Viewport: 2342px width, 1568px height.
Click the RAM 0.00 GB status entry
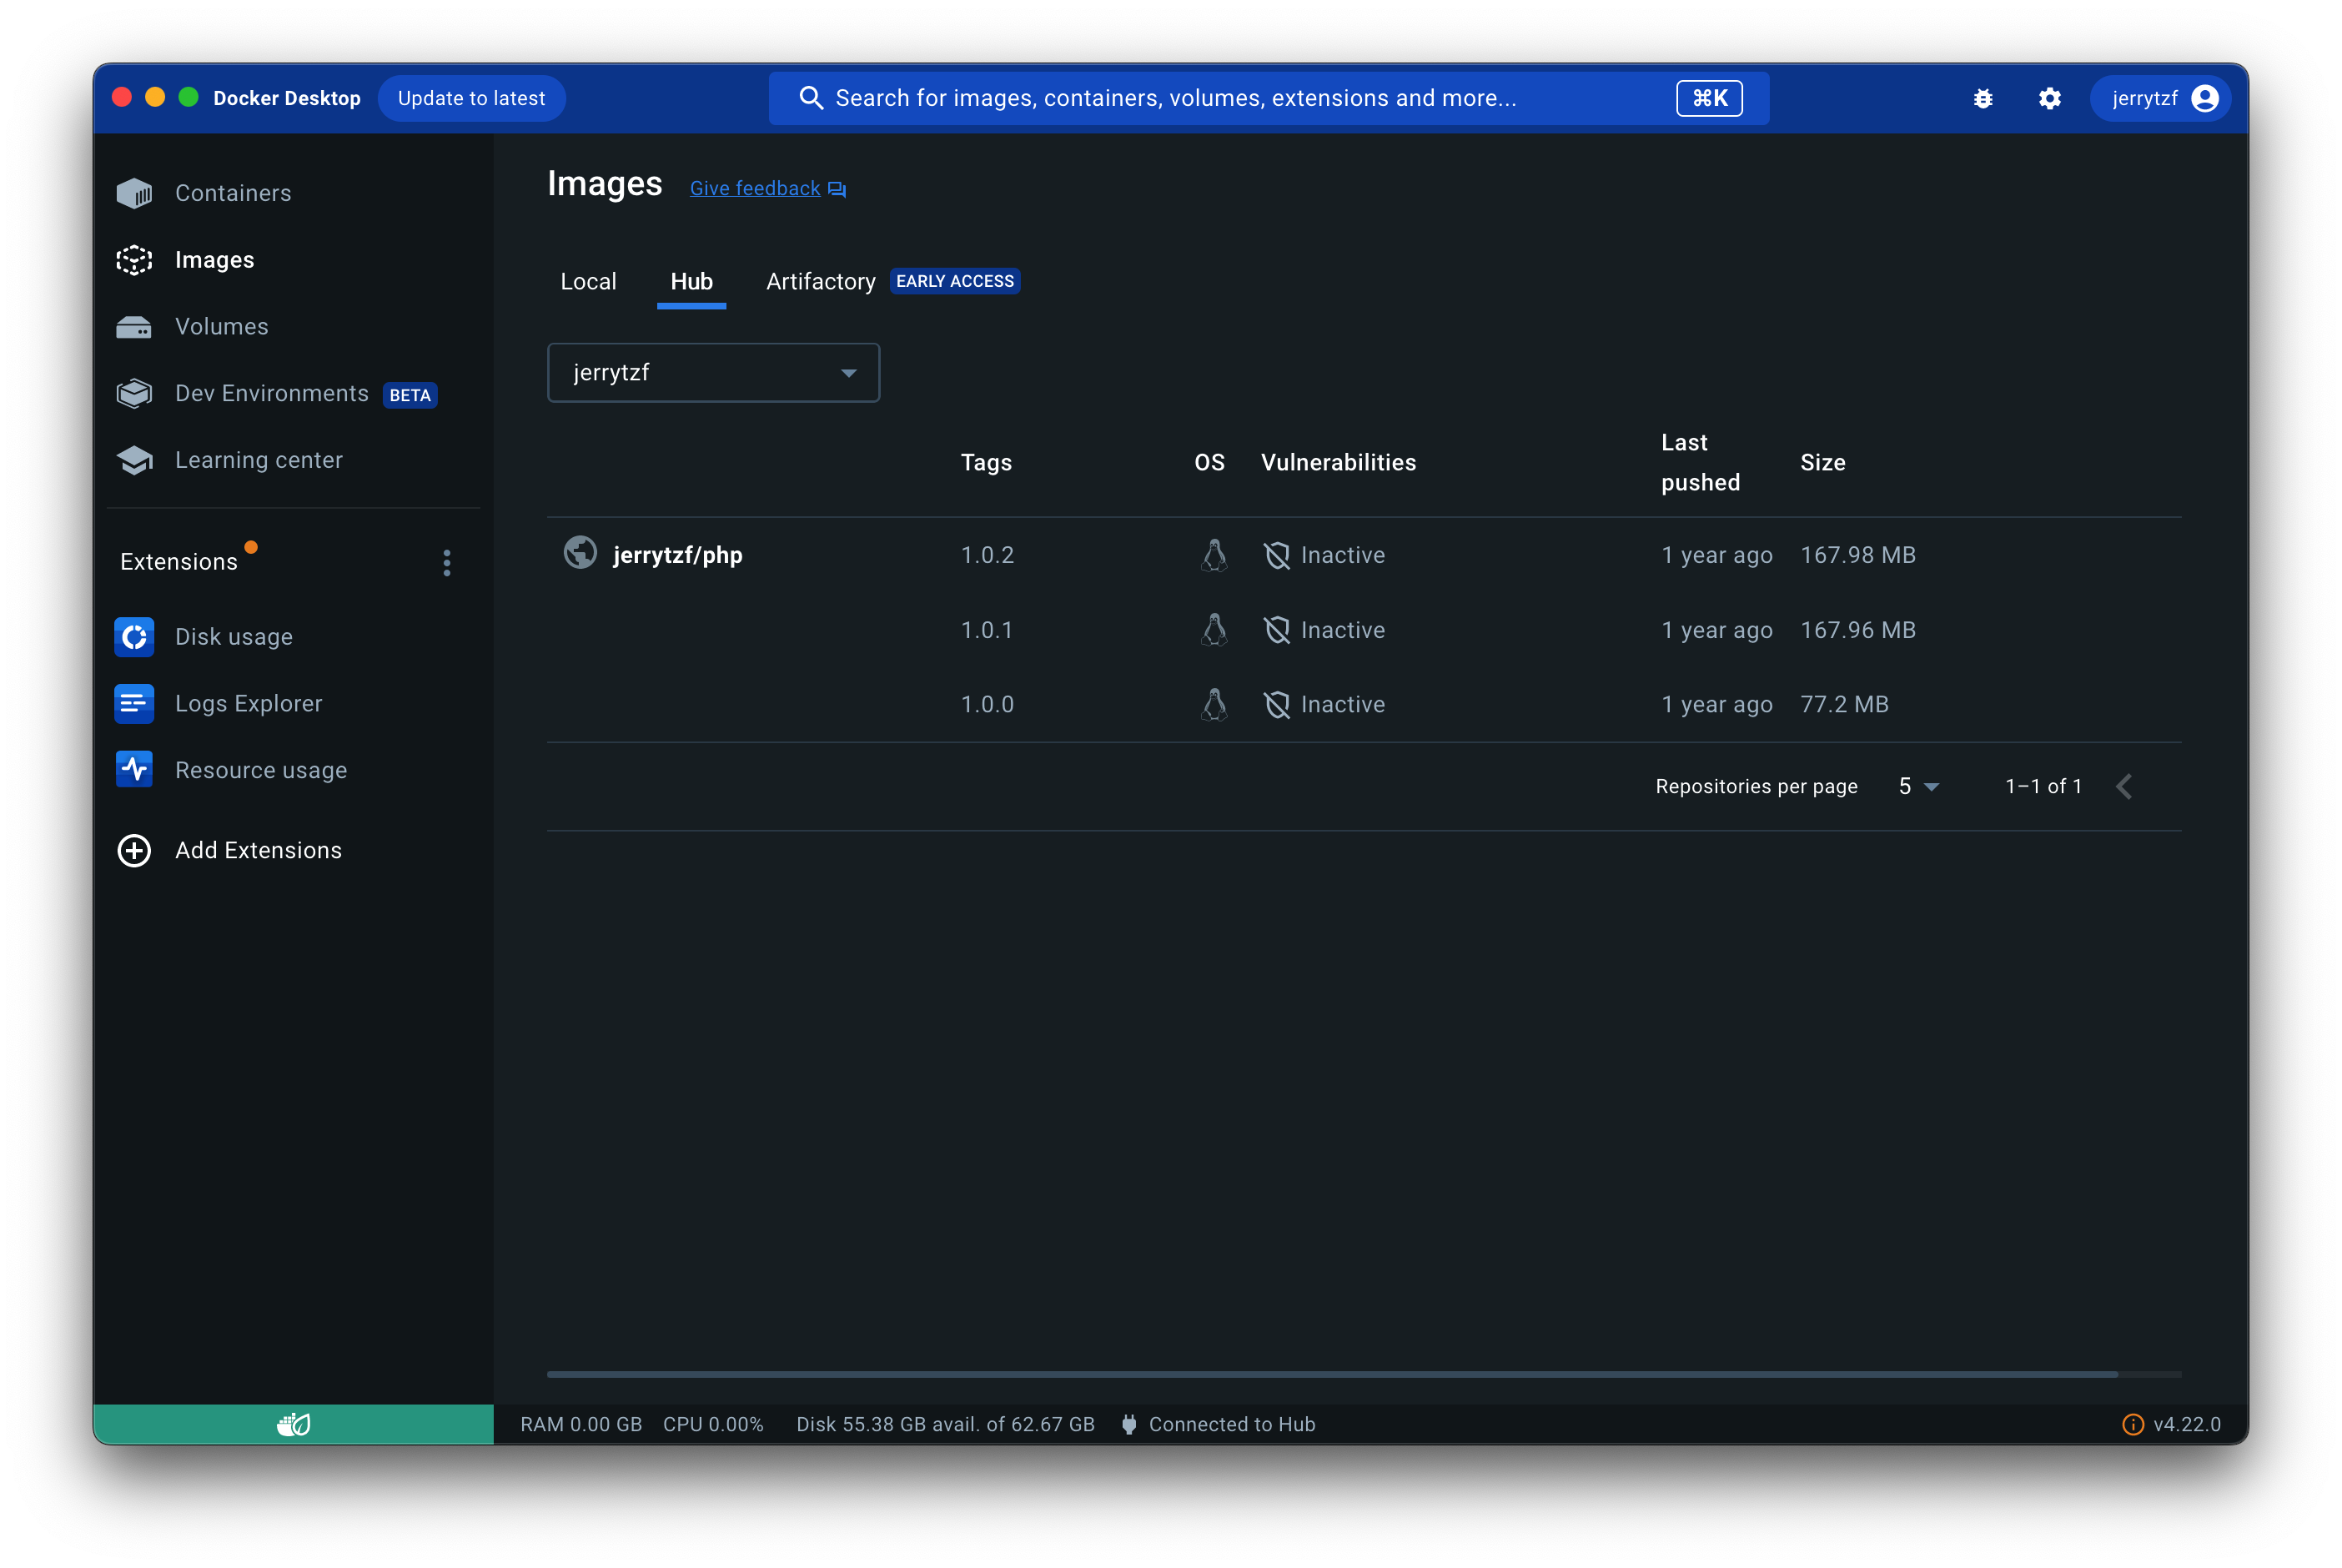(x=581, y=1424)
